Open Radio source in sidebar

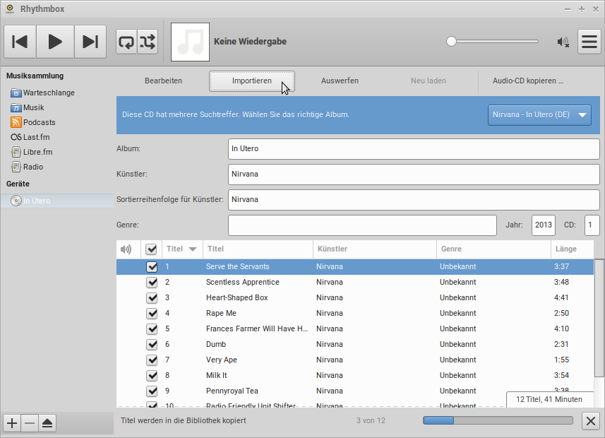[32, 167]
